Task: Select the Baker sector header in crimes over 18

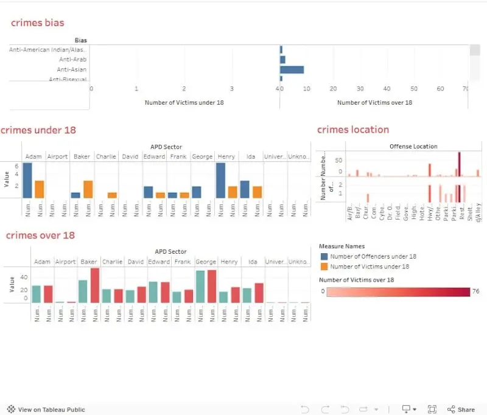Action: [89, 262]
